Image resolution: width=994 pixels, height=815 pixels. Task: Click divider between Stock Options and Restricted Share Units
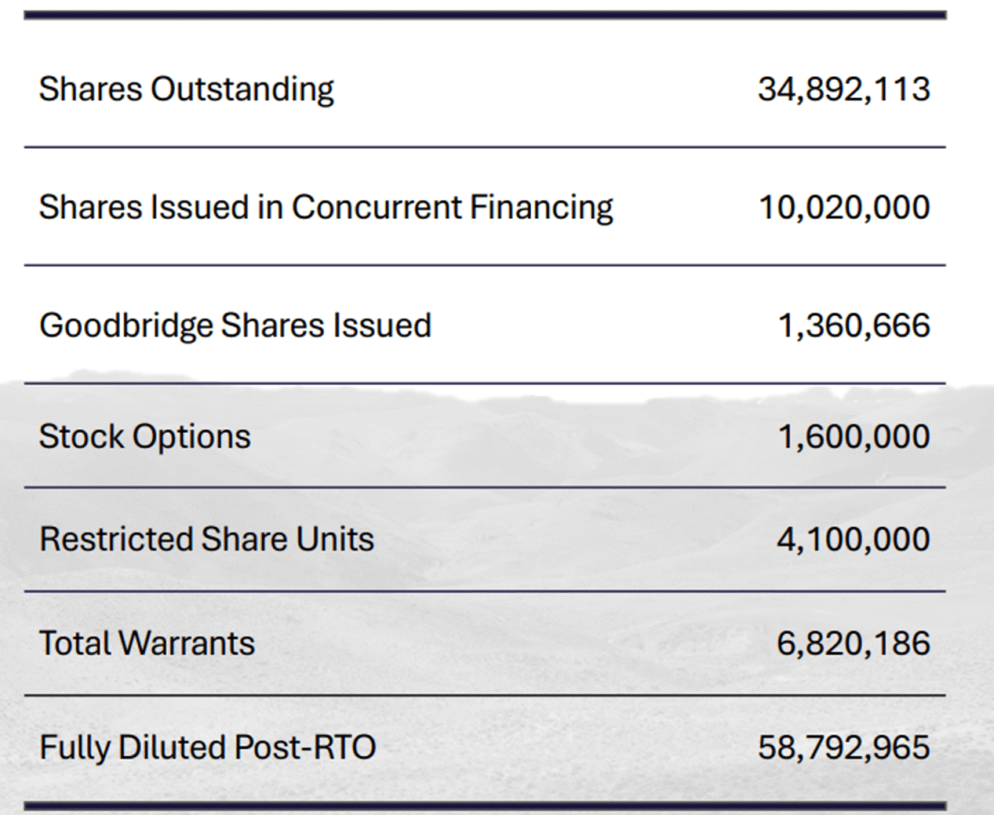coord(485,487)
